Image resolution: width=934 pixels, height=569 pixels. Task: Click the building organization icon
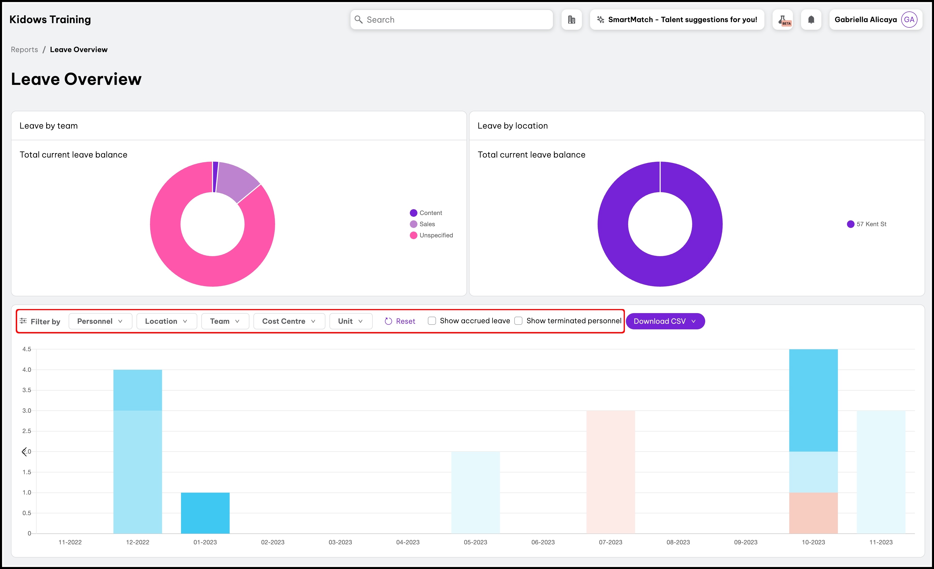tap(571, 20)
